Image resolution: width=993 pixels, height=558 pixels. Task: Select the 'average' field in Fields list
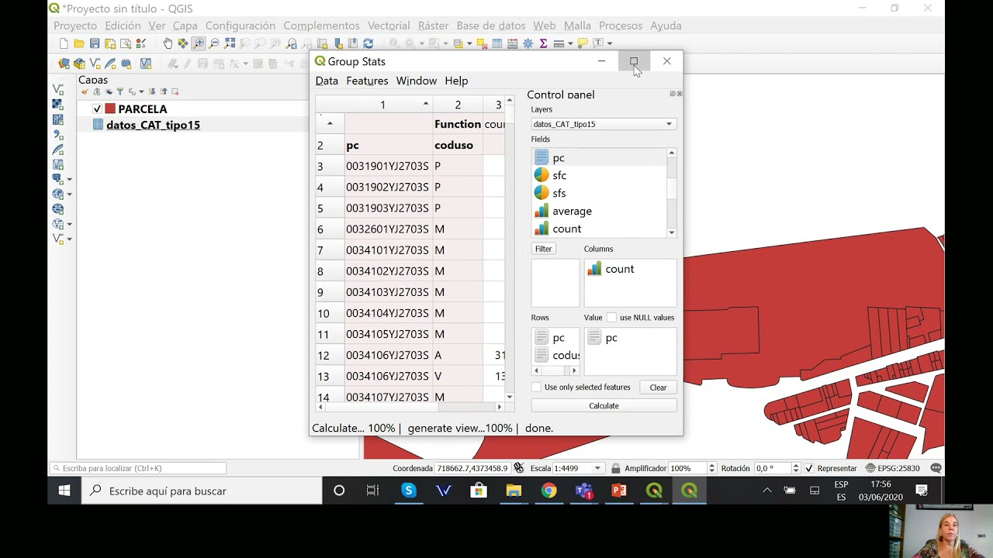[x=572, y=211]
